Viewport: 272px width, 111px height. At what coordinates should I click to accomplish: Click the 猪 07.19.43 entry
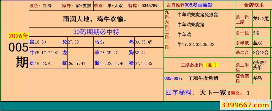point(140,63)
